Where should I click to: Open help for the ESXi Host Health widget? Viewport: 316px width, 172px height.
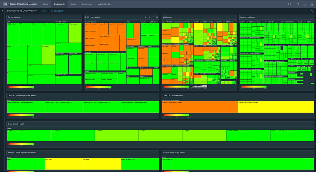coord(153,17)
